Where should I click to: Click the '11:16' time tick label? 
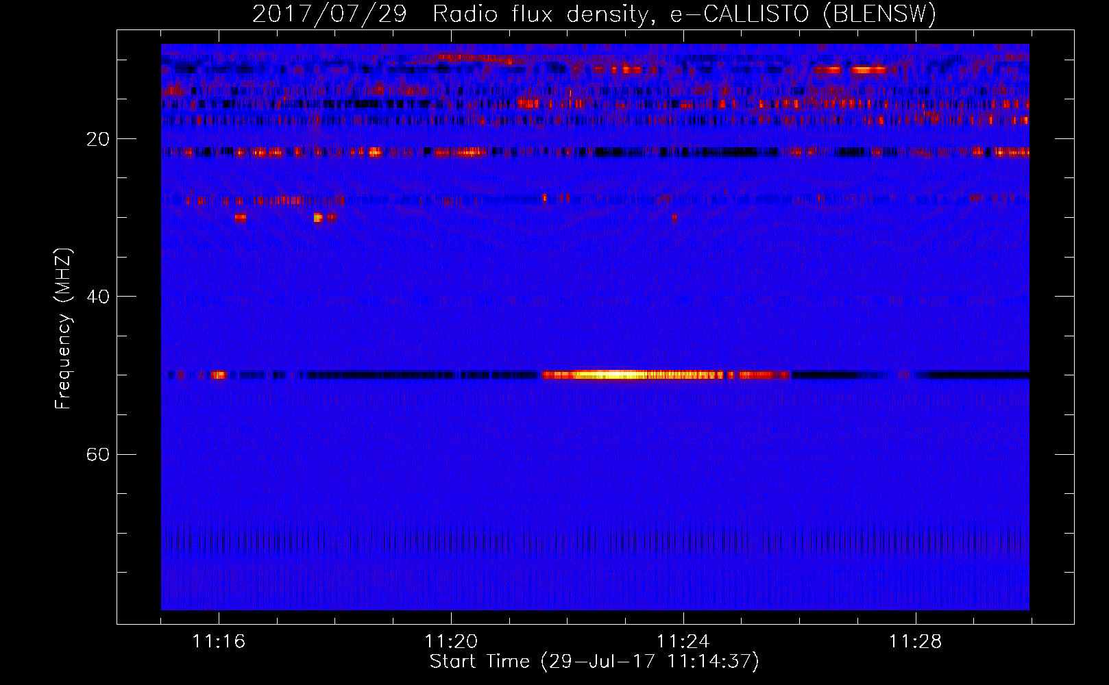[219, 642]
